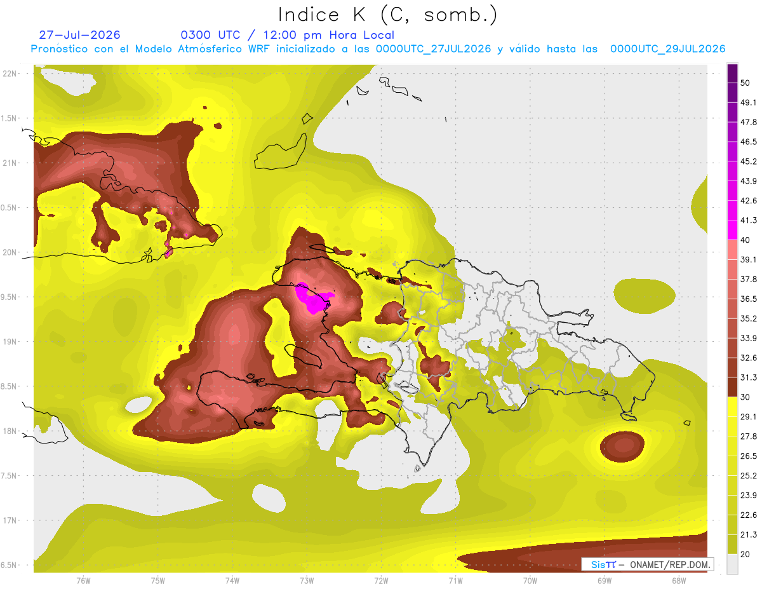Click the legend value "25.2"

(749, 475)
